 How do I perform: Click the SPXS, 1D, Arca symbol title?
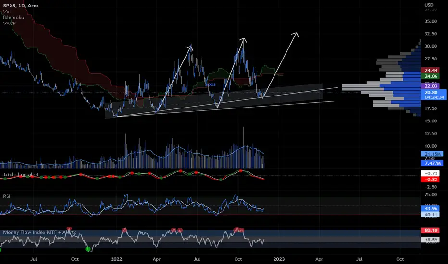pos(21,5)
